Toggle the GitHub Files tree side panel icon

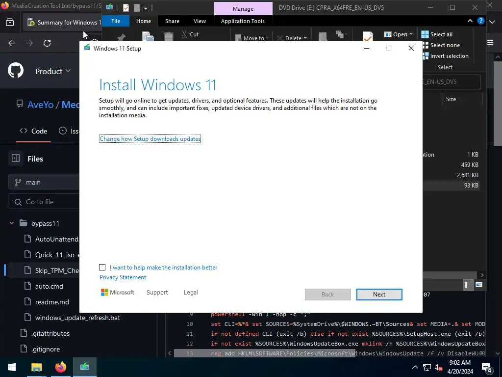[x=16, y=159]
